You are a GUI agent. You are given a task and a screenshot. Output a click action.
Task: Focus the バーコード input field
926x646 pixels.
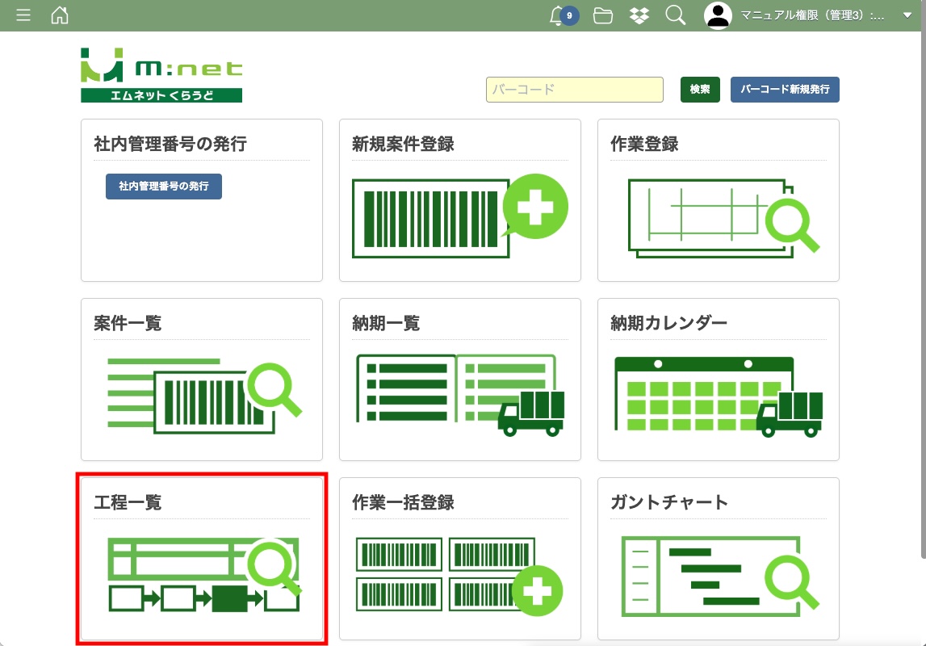[574, 90]
